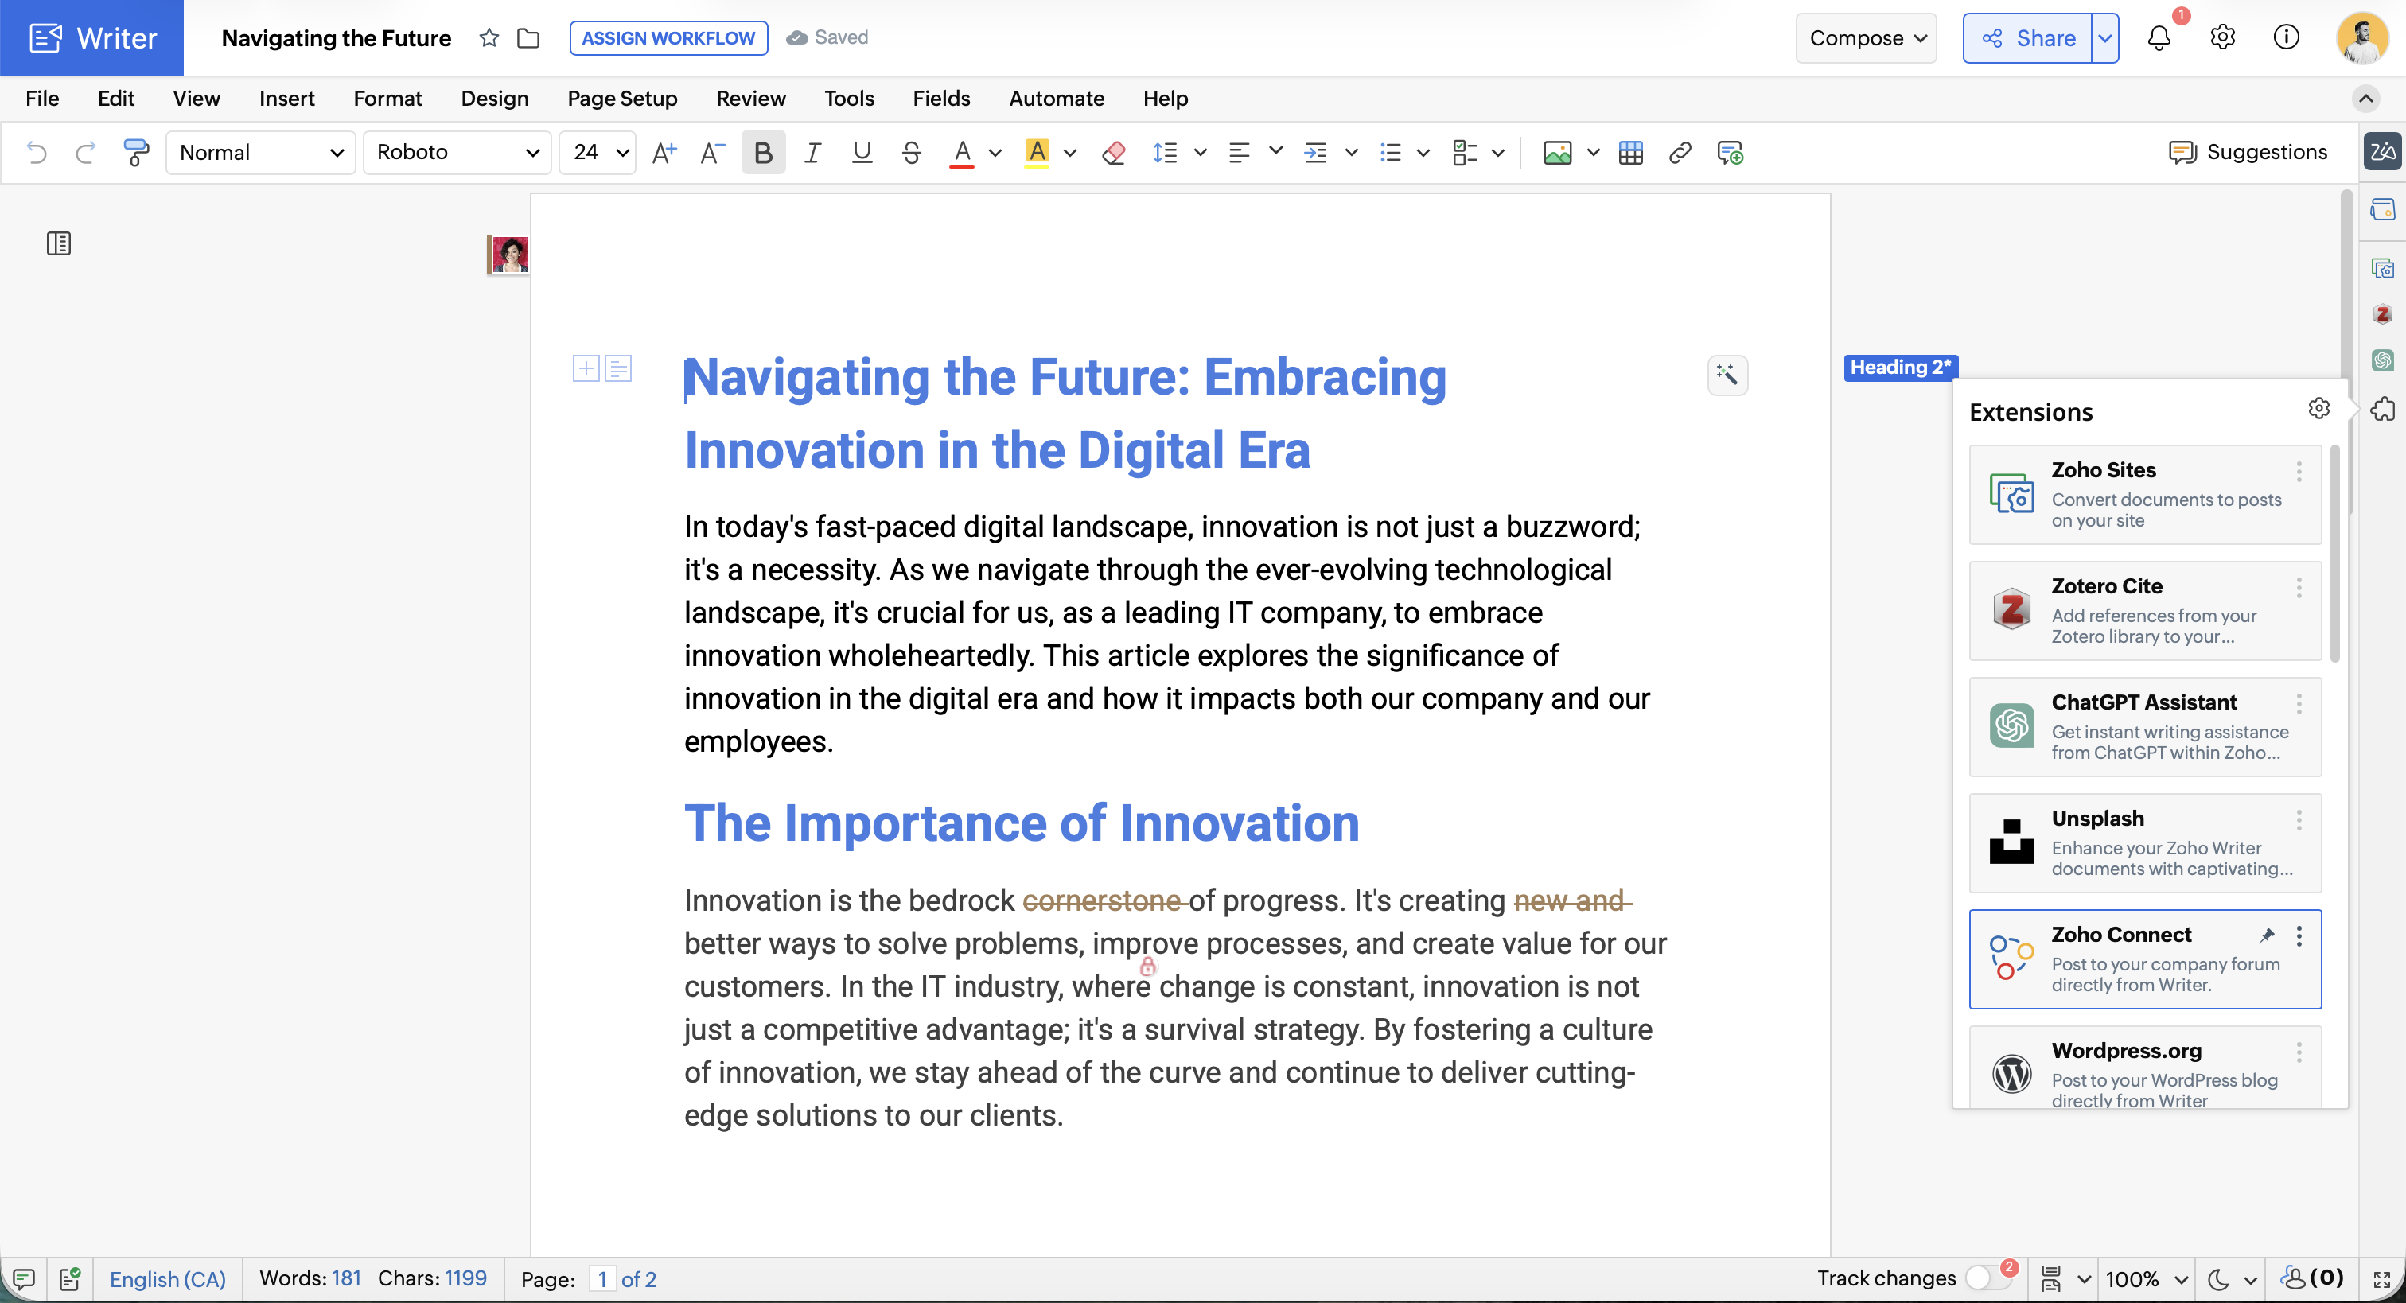This screenshot has height=1303, width=2406.
Task: Expand the Roboto font dropdown
Action: [x=457, y=152]
